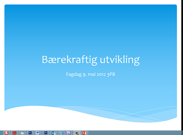Click '3PB' in the subtitle

[x=111, y=75]
